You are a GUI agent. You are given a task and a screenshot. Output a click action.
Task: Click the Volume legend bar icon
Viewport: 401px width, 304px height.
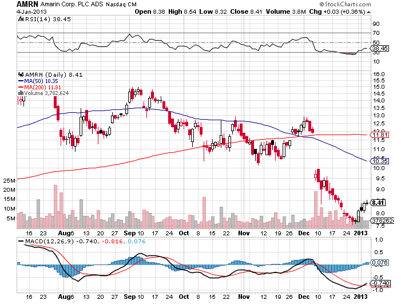[x=21, y=93]
